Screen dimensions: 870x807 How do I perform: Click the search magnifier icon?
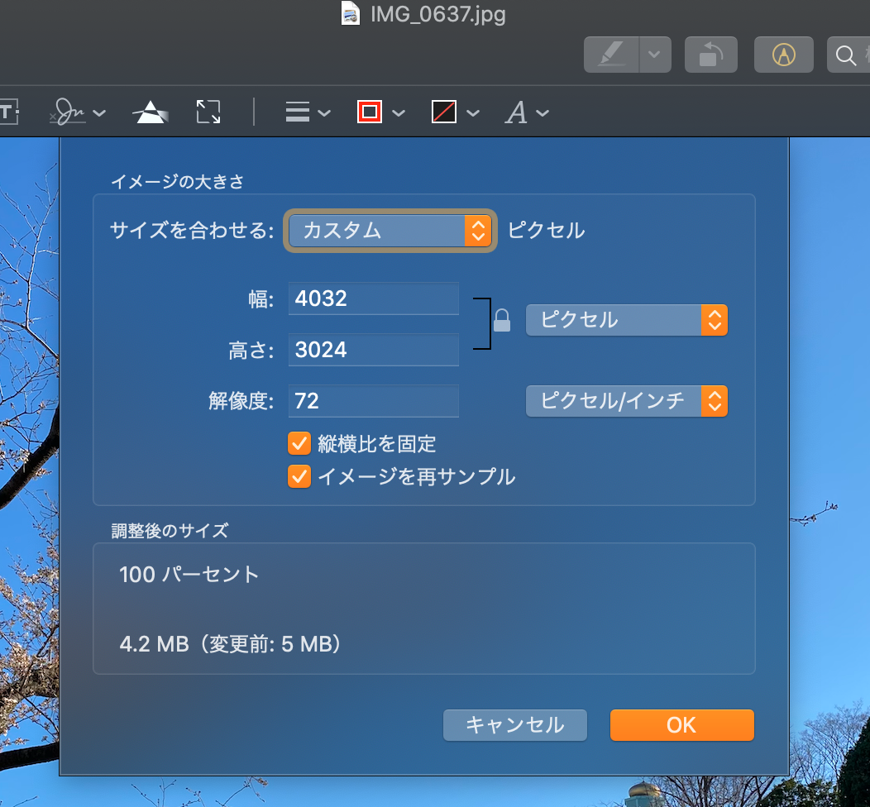[x=845, y=55]
